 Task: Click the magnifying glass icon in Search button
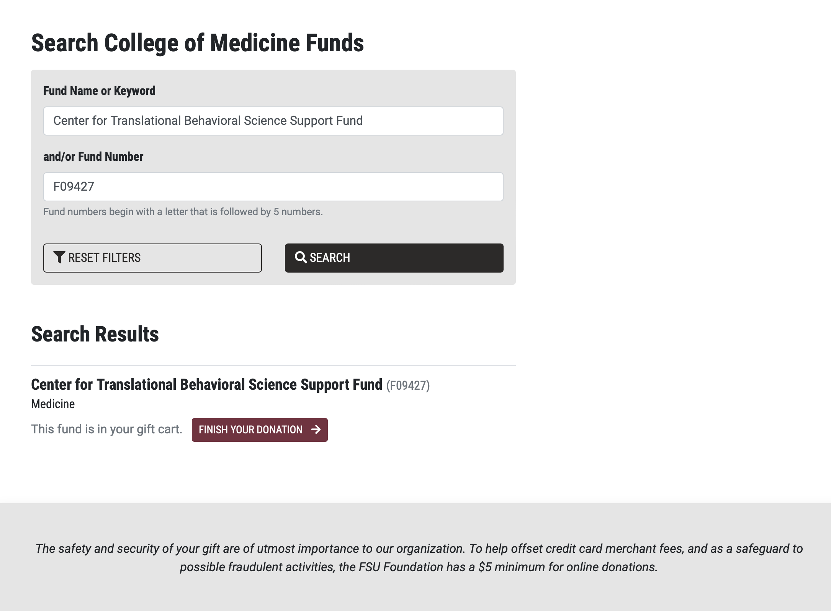point(301,258)
